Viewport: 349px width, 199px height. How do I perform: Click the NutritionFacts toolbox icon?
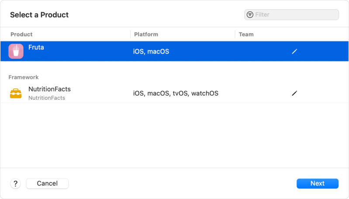pos(16,93)
